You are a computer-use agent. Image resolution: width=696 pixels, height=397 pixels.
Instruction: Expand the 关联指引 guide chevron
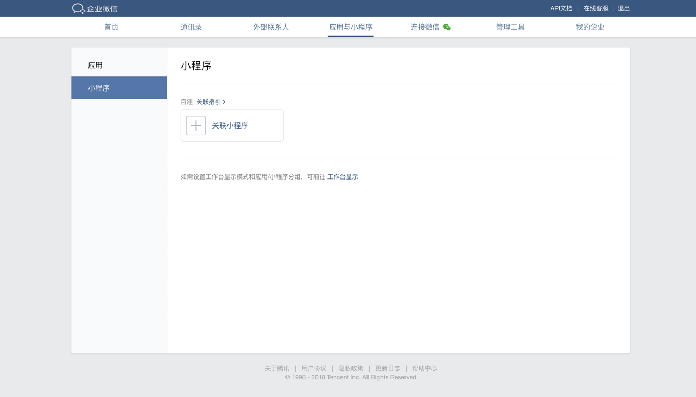(x=223, y=101)
